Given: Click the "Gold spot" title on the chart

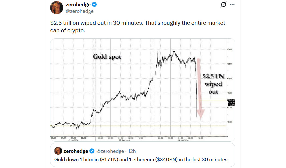Looking at the screenshot, I should click(x=107, y=57).
